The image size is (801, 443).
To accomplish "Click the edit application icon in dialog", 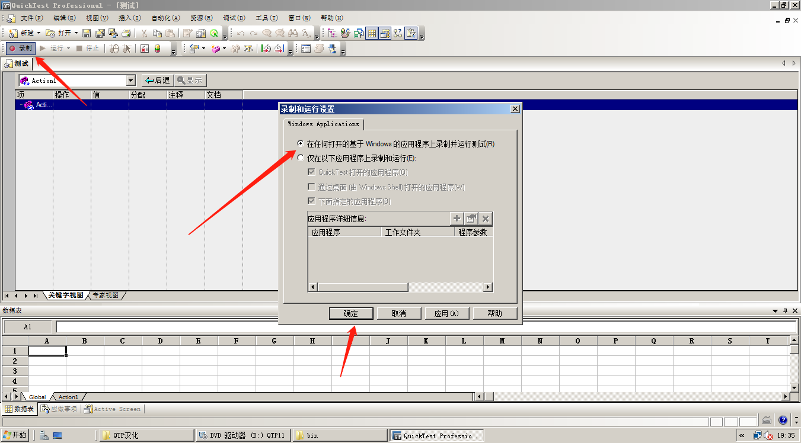I will [x=471, y=219].
